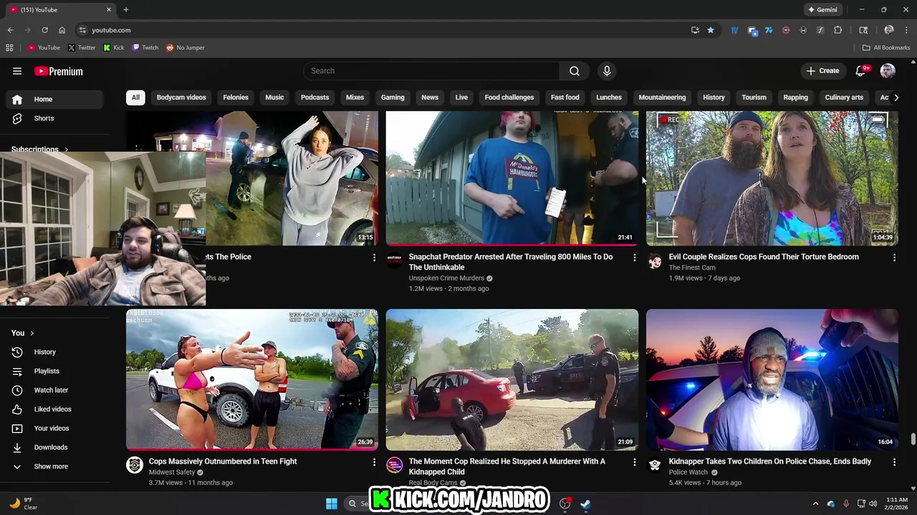Expand Show more in the sidebar
917x515 pixels.
54,466
